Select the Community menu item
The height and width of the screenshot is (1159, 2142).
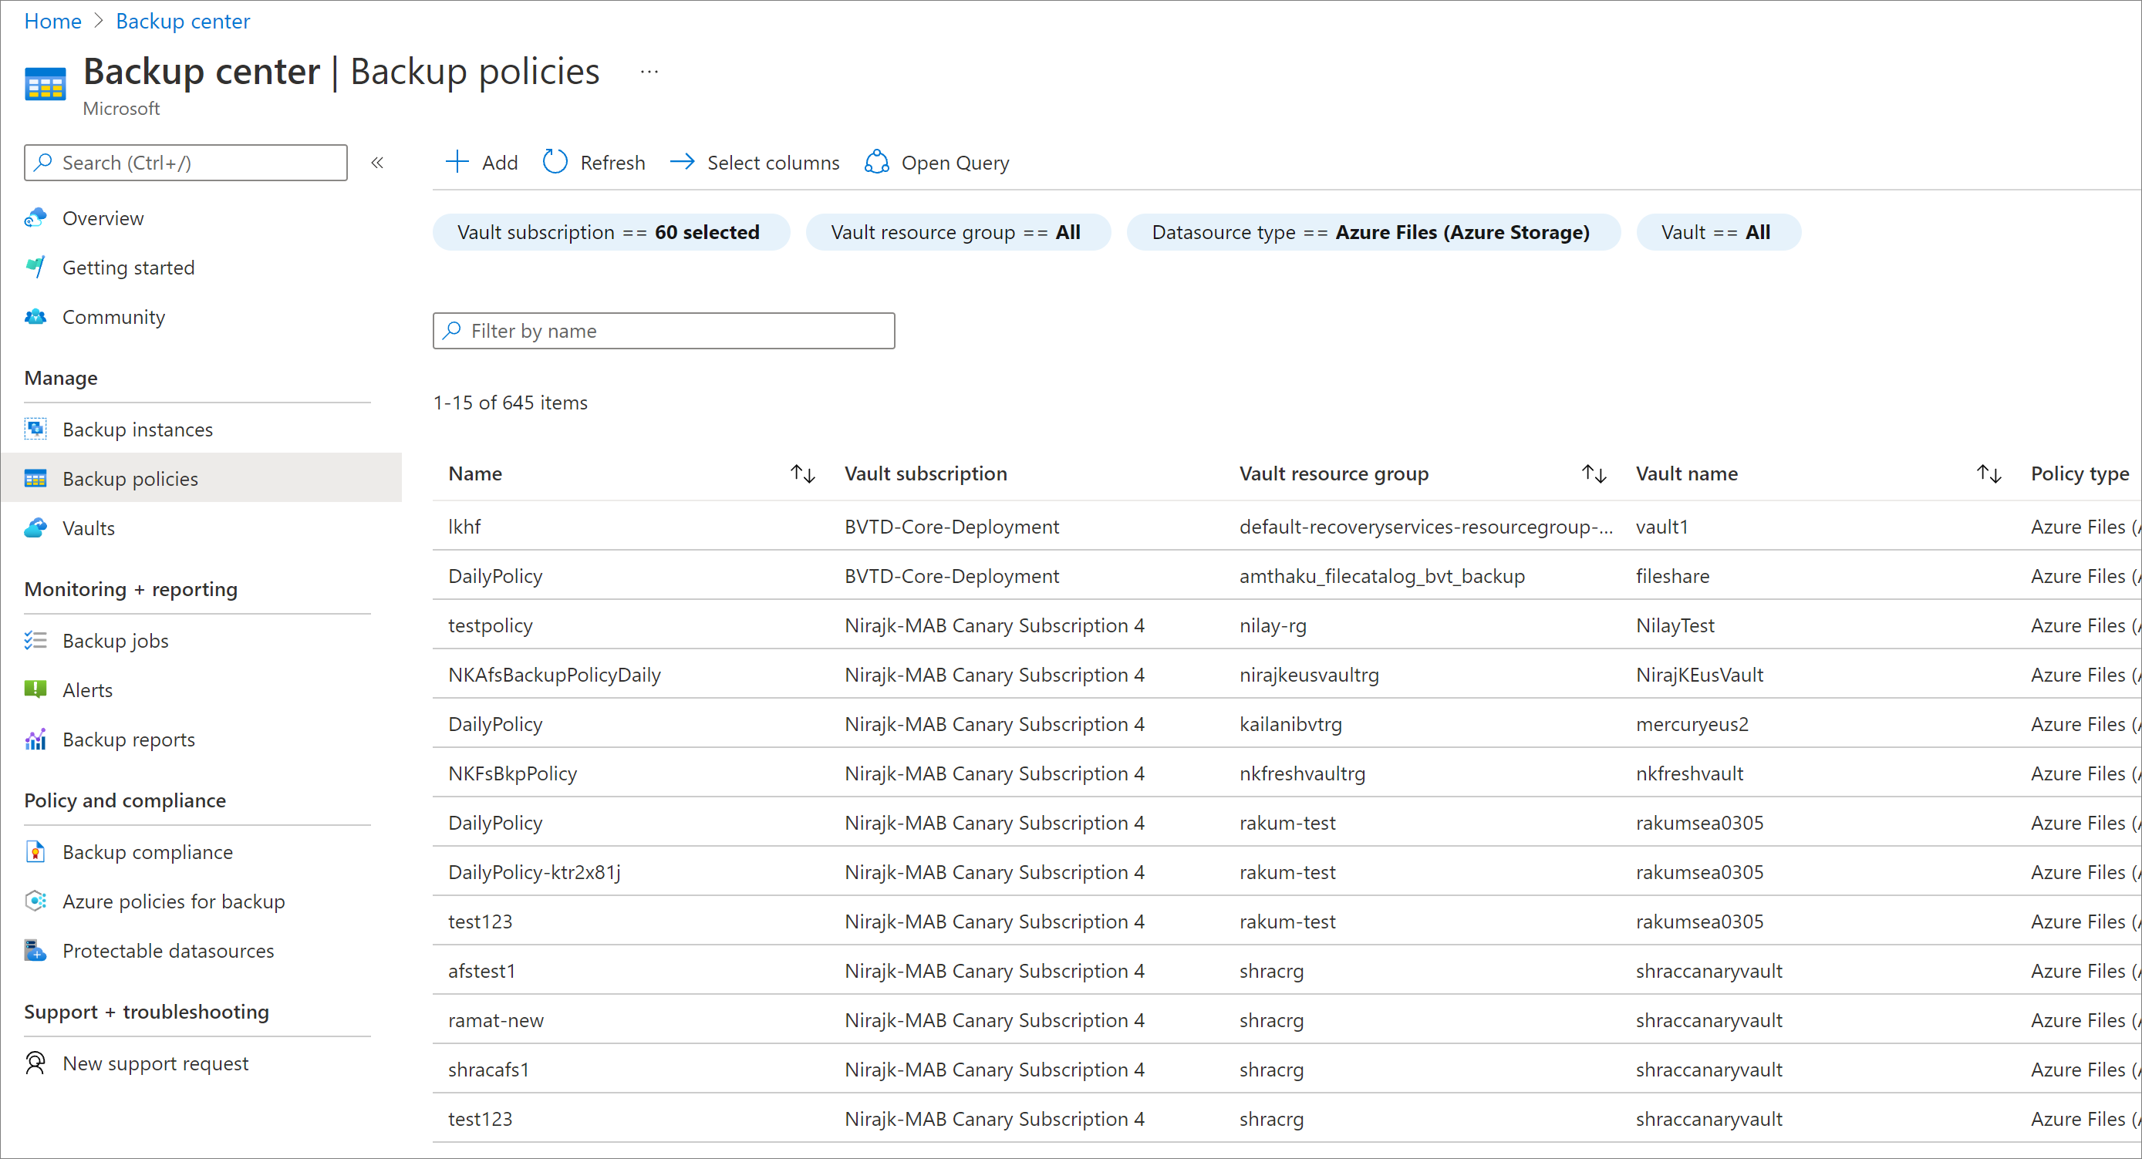113,315
